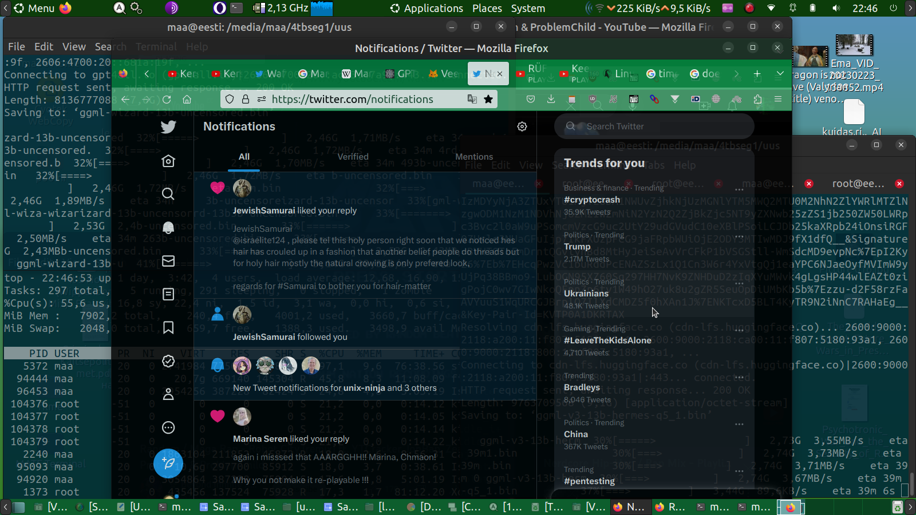Switch to All notifications tab
The width and height of the screenshot is (916, 515).
click(x=244, y=157)
